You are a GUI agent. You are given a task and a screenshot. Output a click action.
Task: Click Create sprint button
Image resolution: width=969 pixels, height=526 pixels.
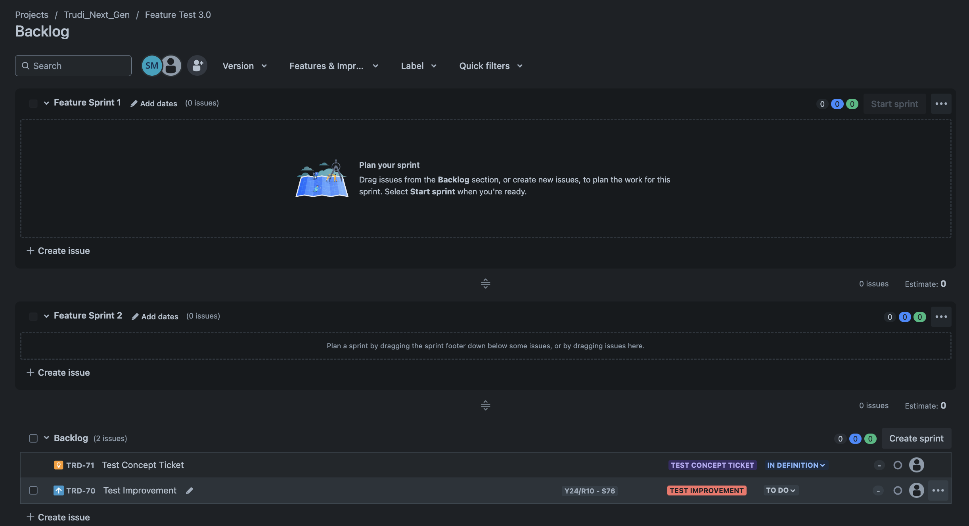click(x=916, y=438)
